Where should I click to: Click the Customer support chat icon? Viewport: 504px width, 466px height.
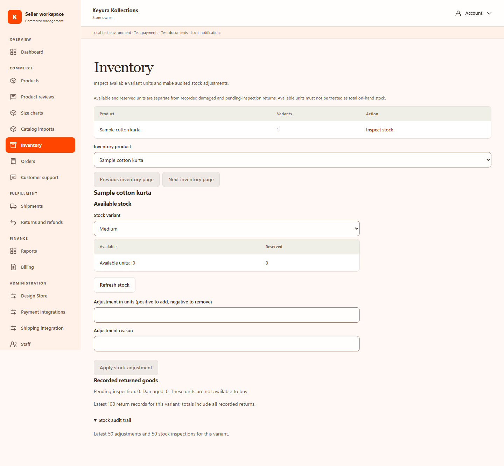pyautogui.click(x=13, y=177)
